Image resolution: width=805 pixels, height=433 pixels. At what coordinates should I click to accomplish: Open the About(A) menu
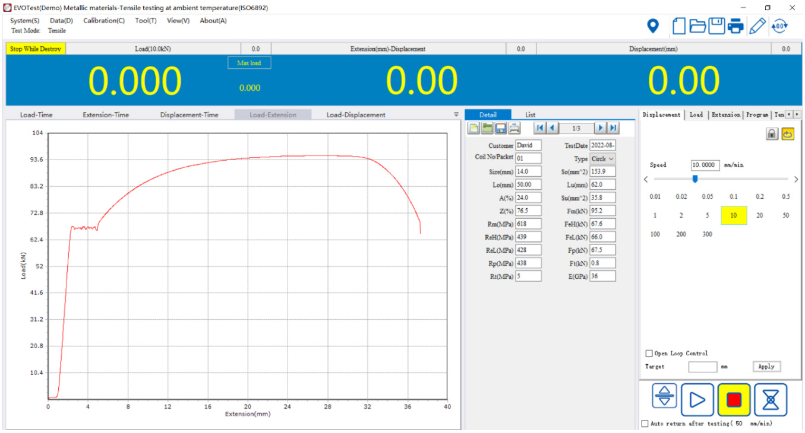click(x=213, y=21)
